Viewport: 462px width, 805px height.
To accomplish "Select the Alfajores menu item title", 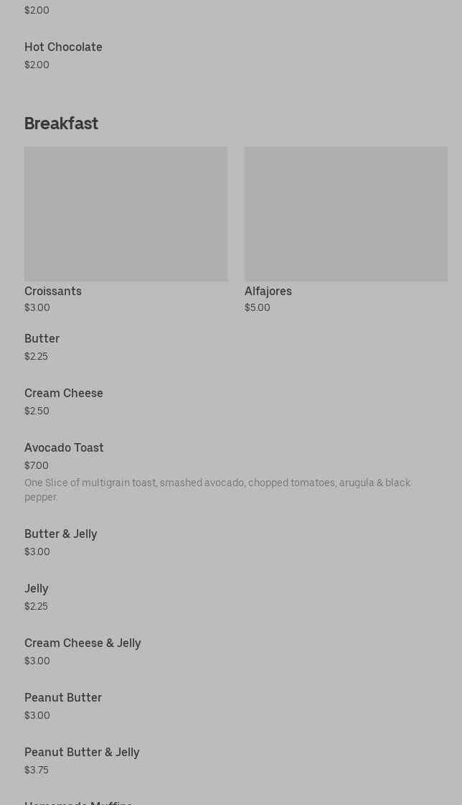I will [268, 291].
